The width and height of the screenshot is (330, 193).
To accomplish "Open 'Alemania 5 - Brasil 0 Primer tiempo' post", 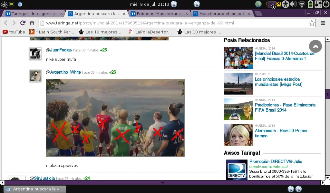I will (281, 133).
